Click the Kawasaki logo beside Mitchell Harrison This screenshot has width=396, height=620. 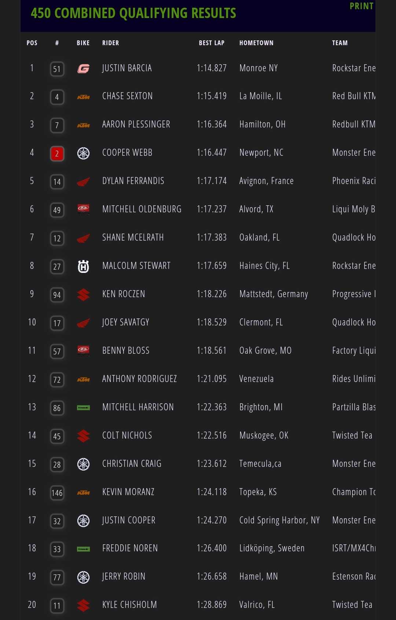(x=83, y=408)
